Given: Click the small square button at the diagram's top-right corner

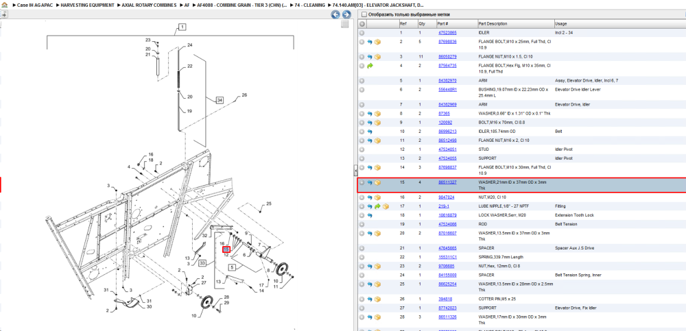Looking at the screenshot, I should coord(345,24).
